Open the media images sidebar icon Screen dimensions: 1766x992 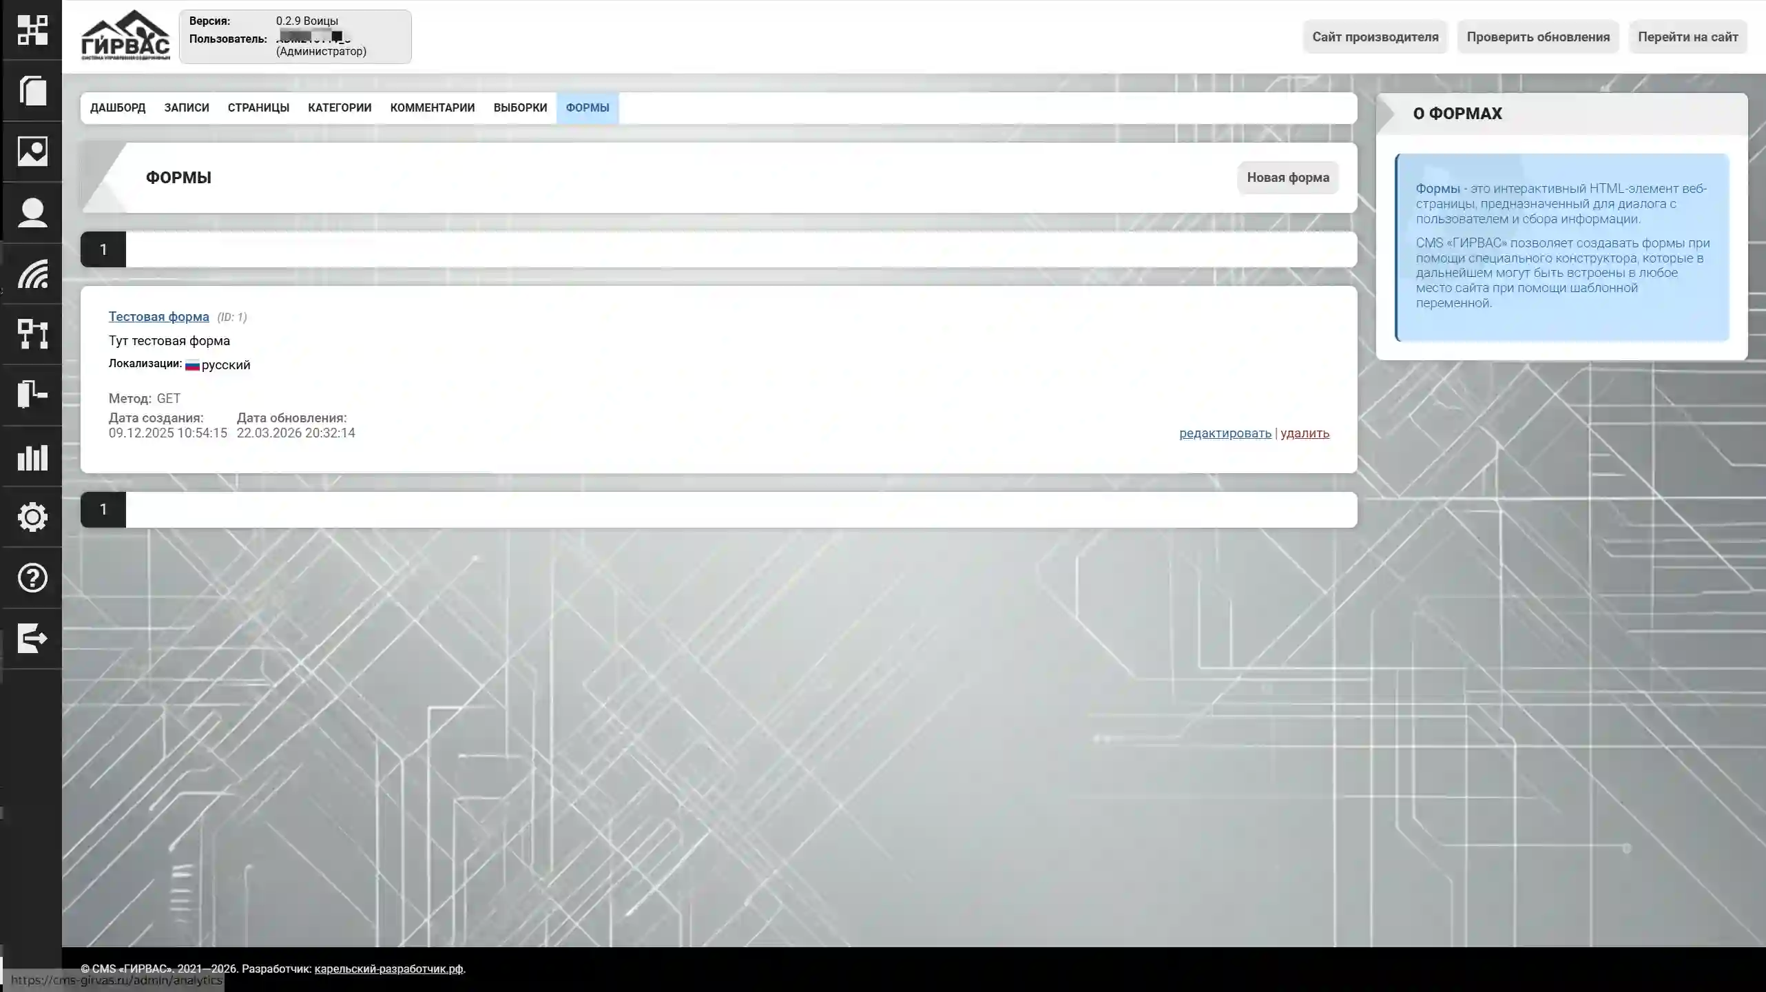[32, 152]
